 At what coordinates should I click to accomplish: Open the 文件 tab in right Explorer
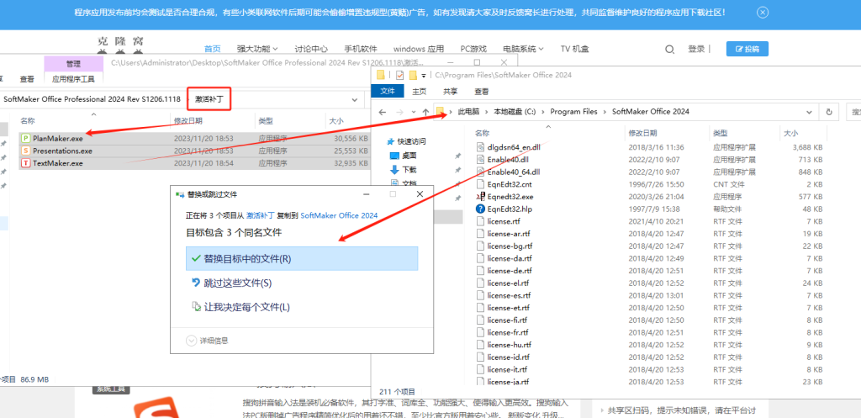click(x=388, y=91)
